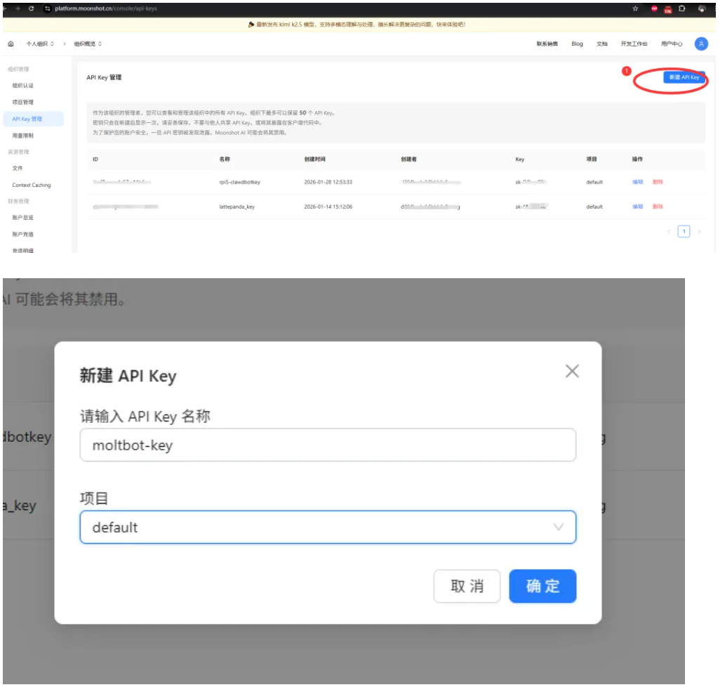Open the kimi k2.5 announcement banner

pos(357,24)
